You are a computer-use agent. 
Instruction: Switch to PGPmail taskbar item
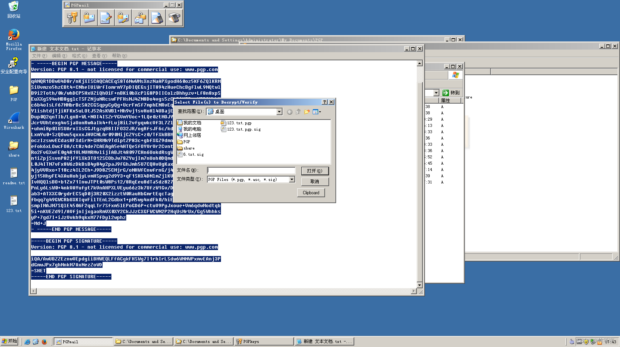click(x=83, y=342)
